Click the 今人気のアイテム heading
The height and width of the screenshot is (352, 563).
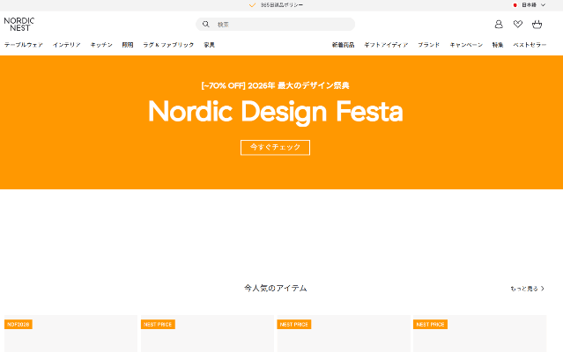tap(276, 288)
